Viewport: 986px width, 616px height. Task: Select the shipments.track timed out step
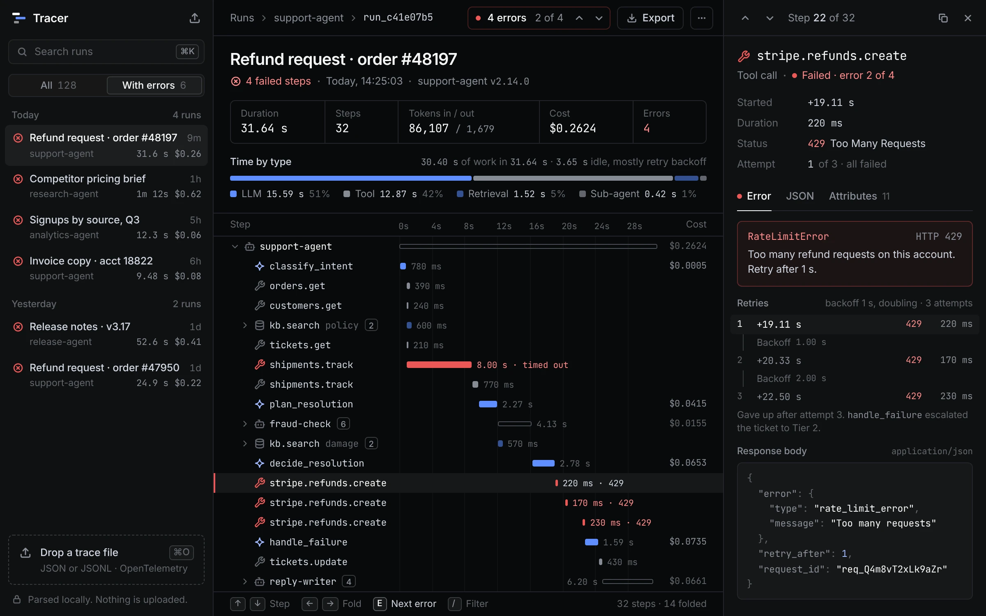click(x=468, y=365)
